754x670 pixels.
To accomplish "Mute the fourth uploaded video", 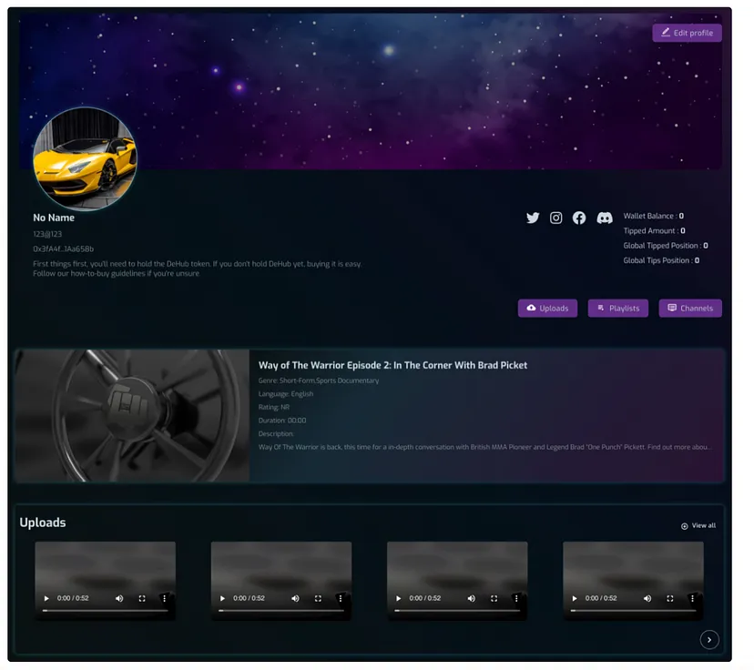I will (647, 598).
